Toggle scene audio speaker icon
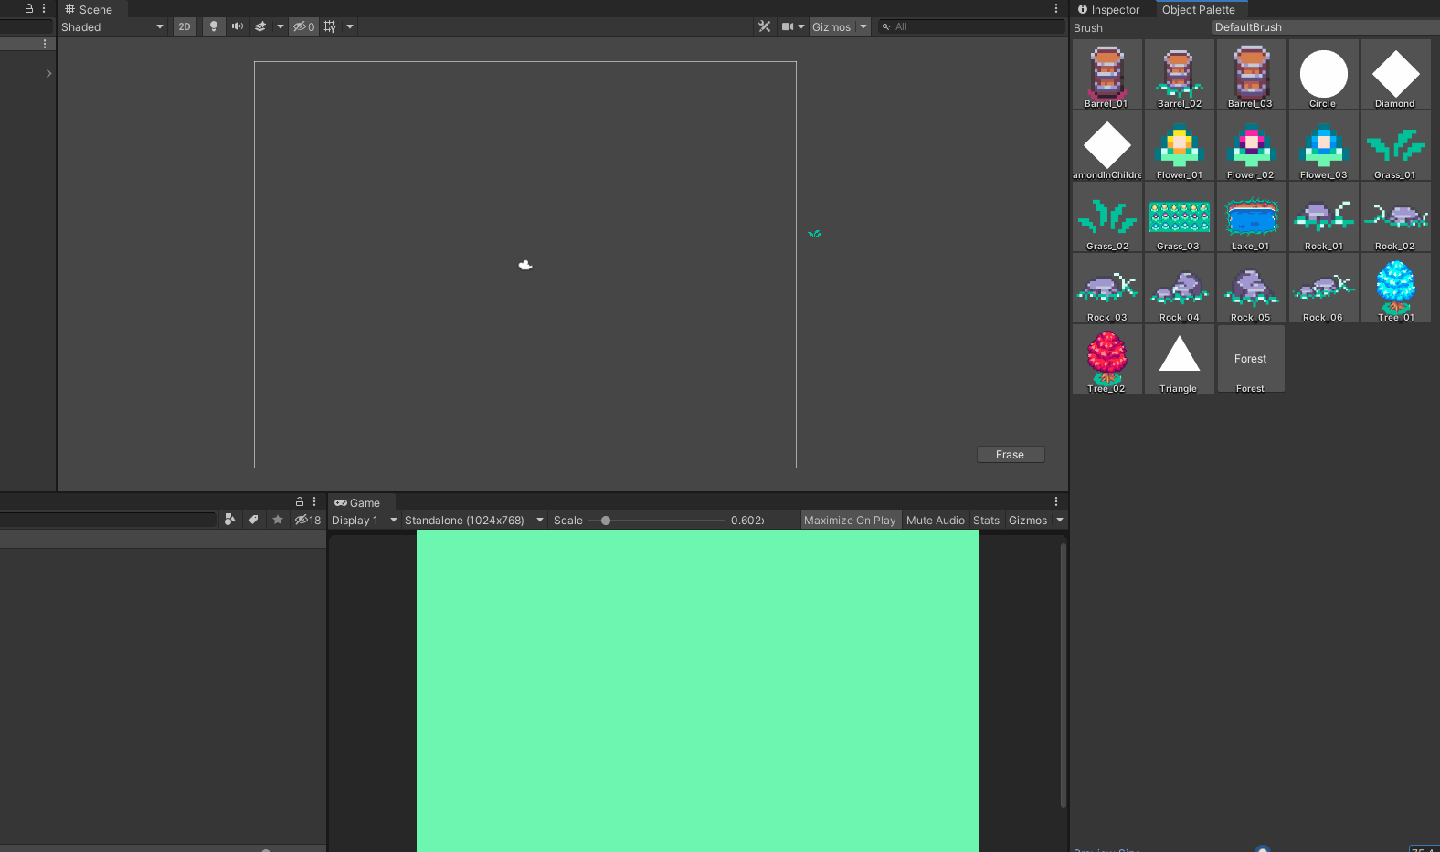This screenshot has width=1440, height=852. (x=238, y=26)
